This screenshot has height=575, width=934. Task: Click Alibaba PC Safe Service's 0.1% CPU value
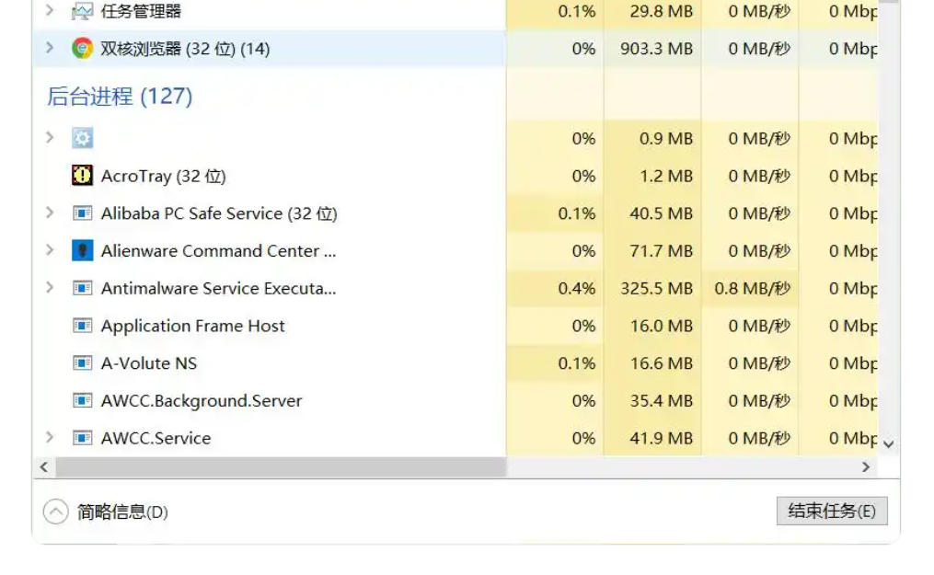coord(577,213)
